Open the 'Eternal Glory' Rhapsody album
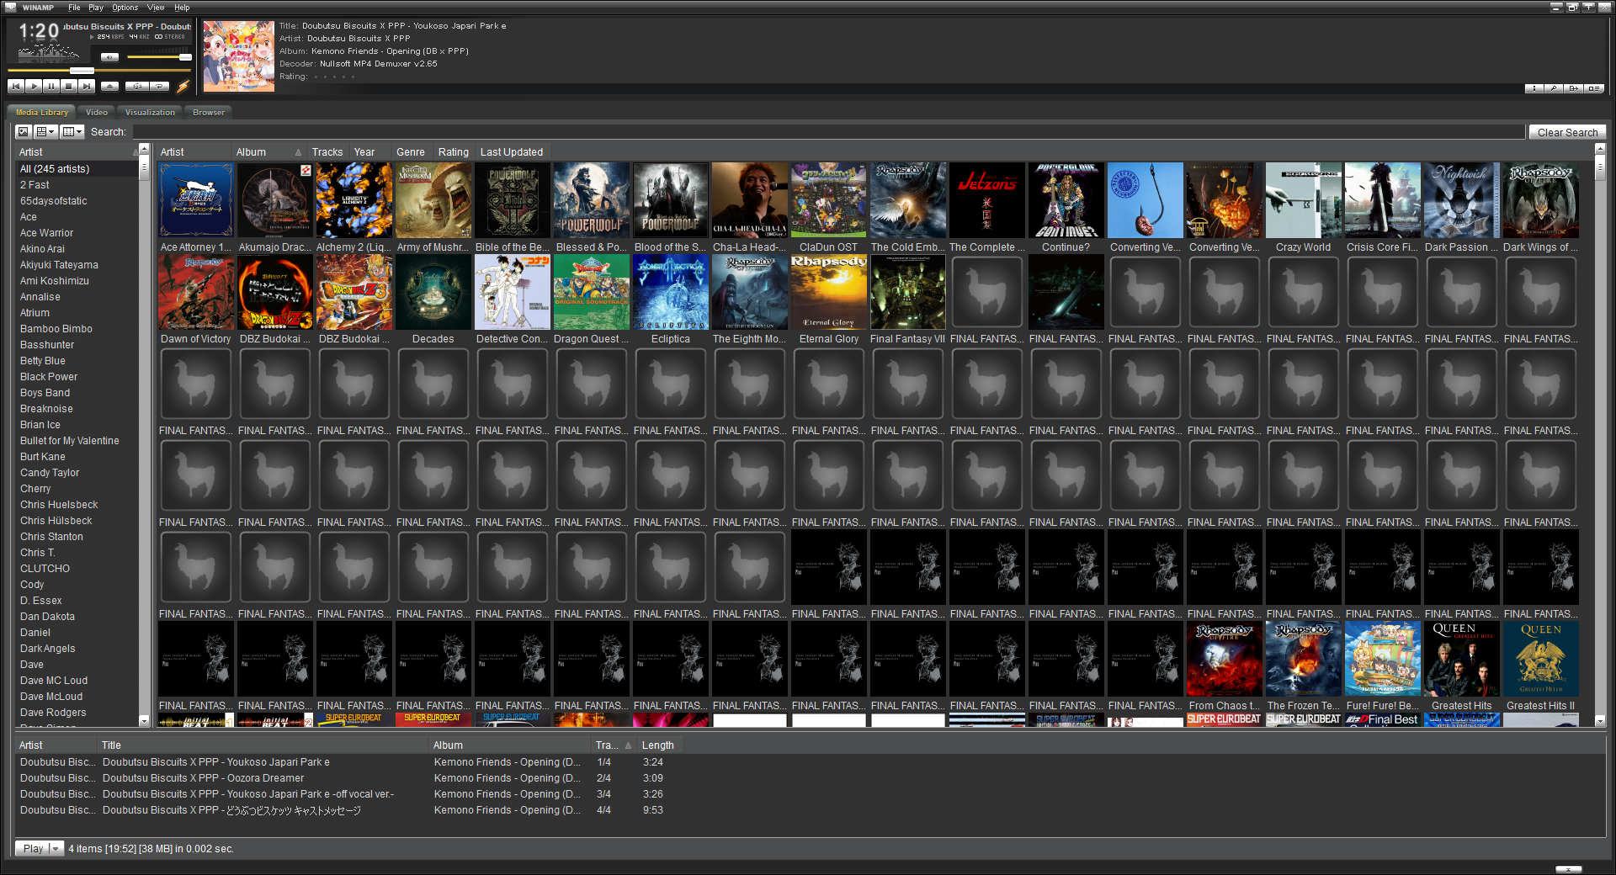Viewport: 1616px width, 875px height. click(829, 300)
